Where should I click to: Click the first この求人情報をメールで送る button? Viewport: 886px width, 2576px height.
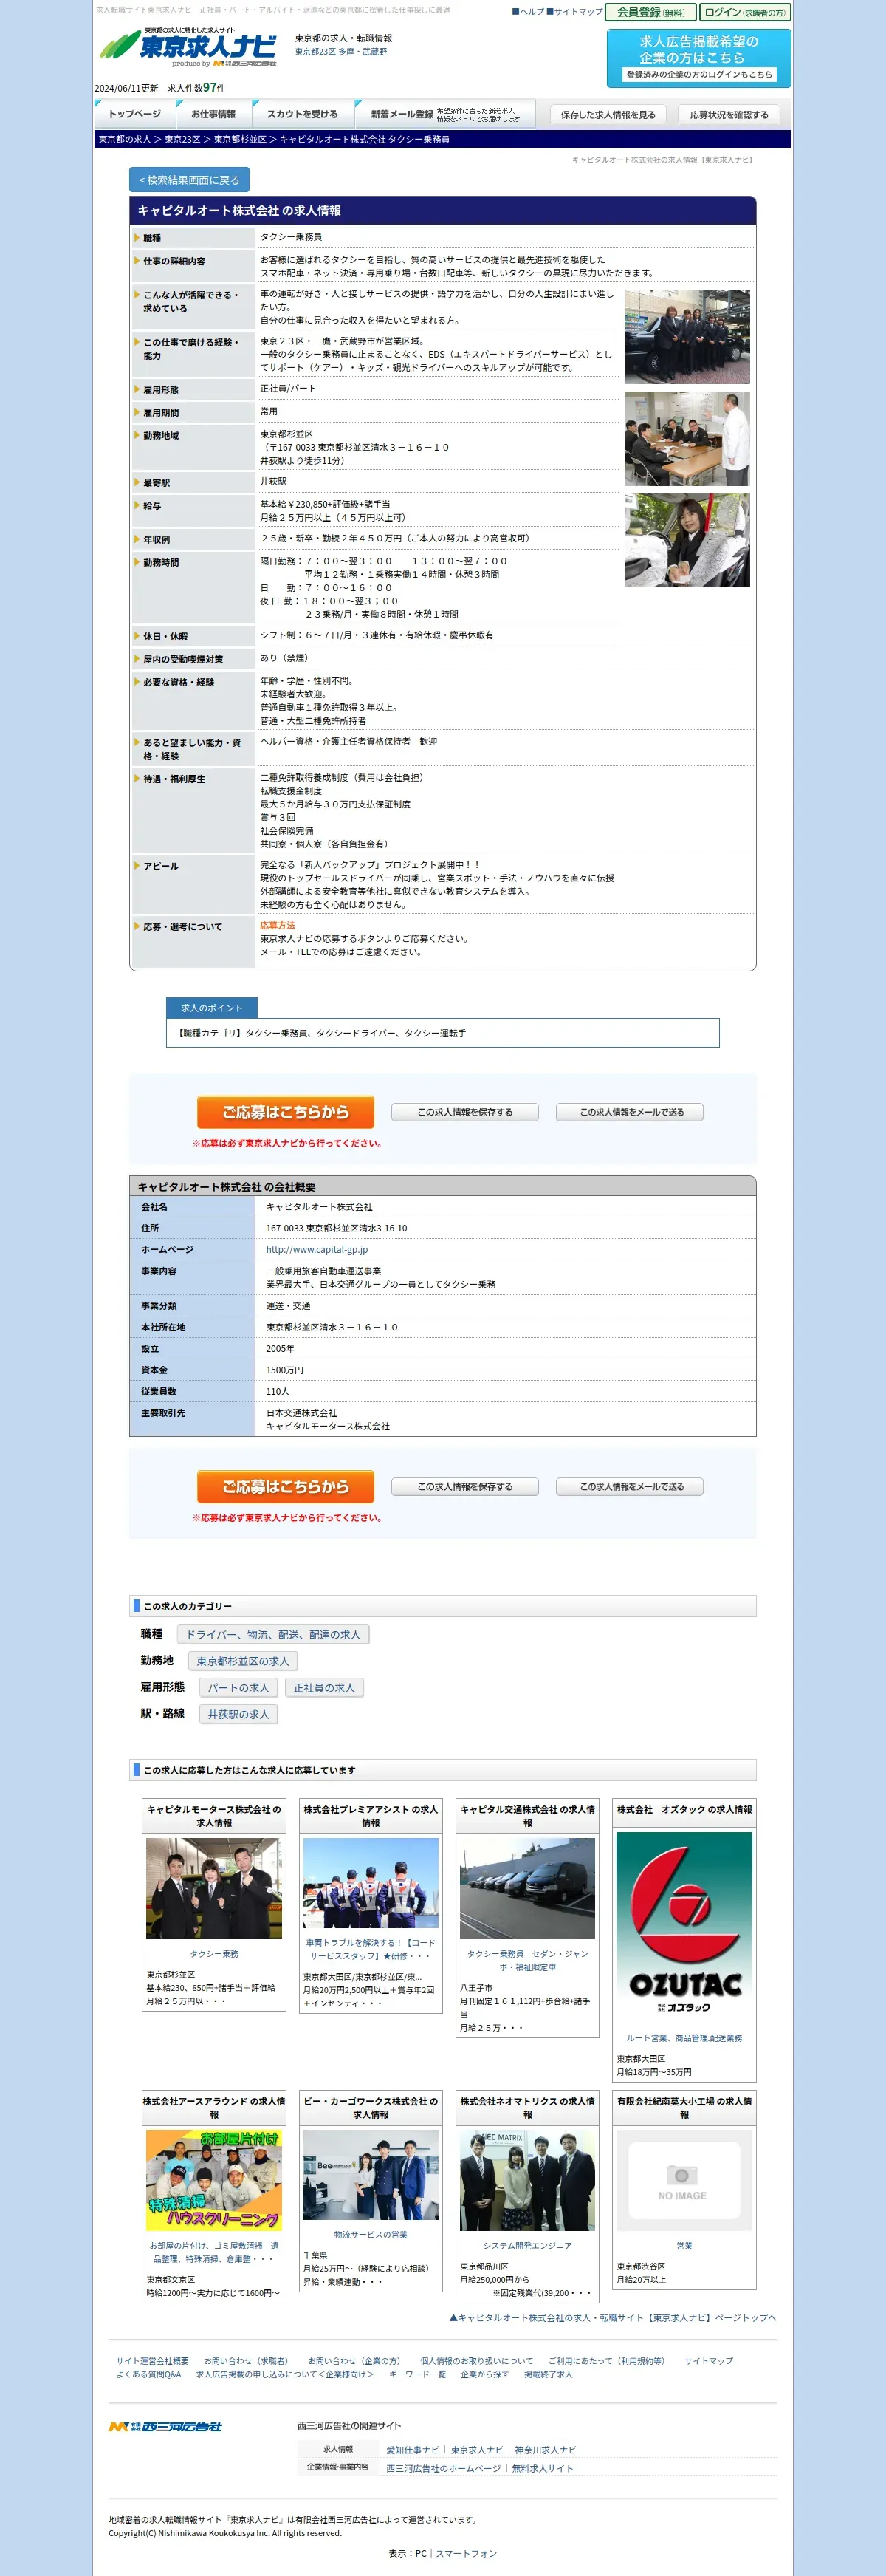[631, 1112]
